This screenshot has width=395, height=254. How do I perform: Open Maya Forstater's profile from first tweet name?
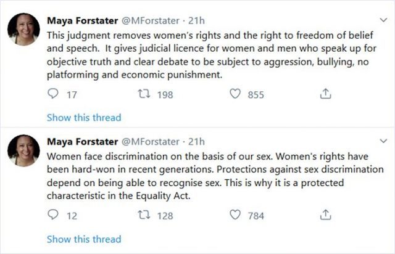81,22
